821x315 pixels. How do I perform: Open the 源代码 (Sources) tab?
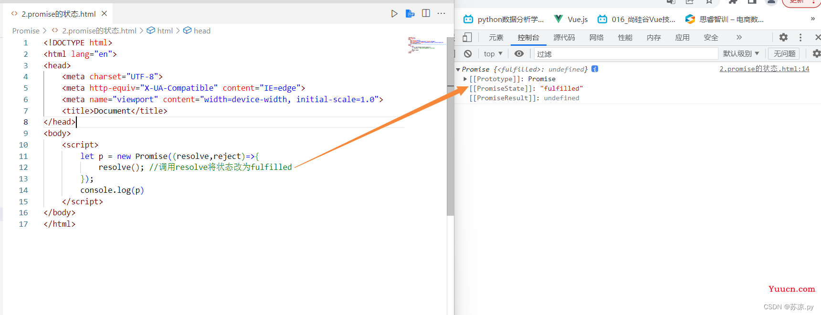(x=564, y=38)
